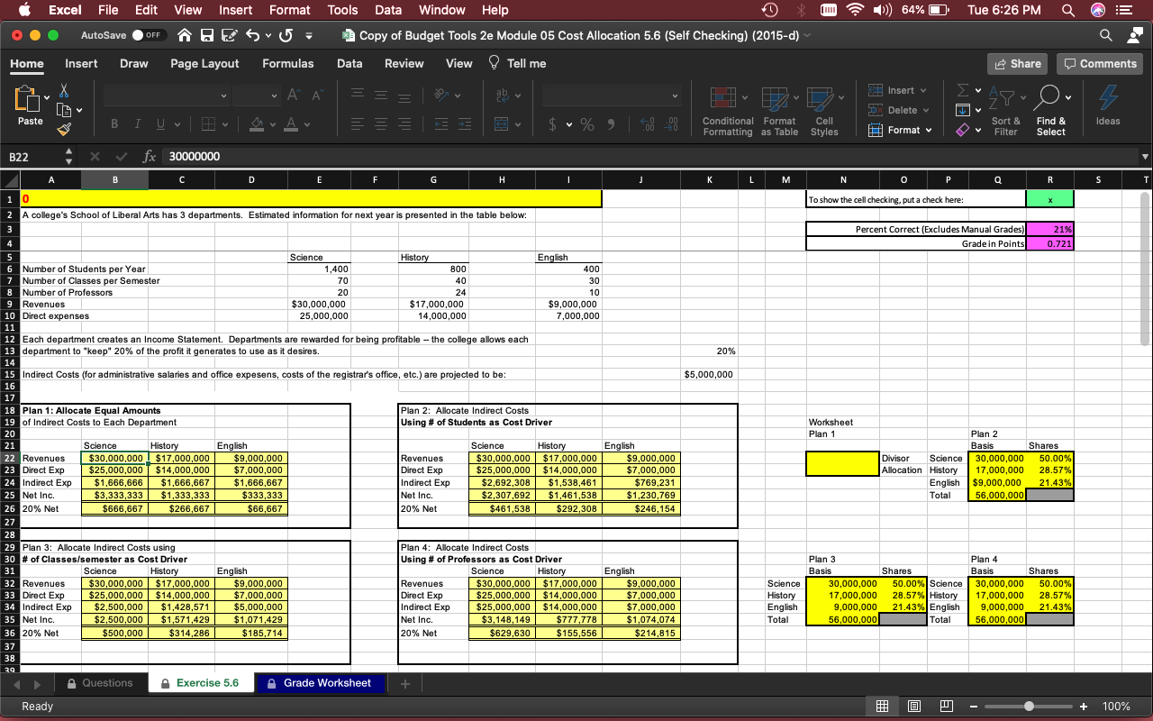
Task: Switch to the Page Layout ribbon tab
Action: tap(204, 63)
